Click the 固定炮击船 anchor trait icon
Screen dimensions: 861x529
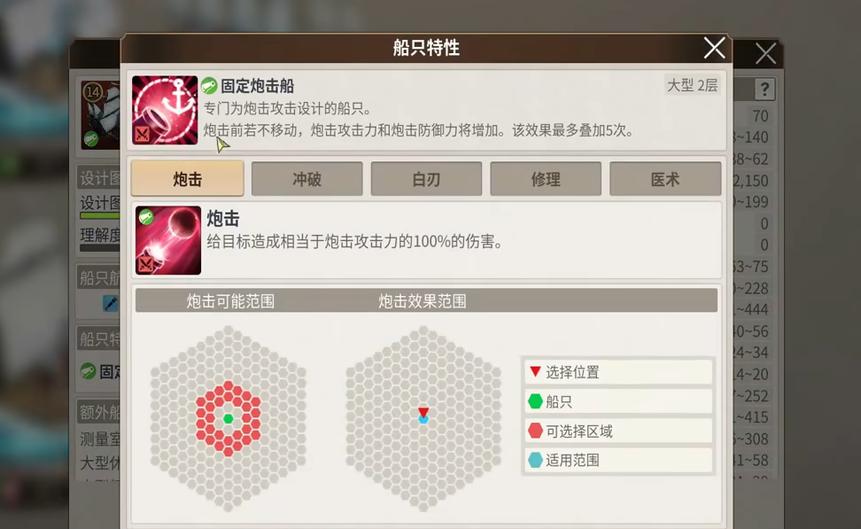point(165,110)
